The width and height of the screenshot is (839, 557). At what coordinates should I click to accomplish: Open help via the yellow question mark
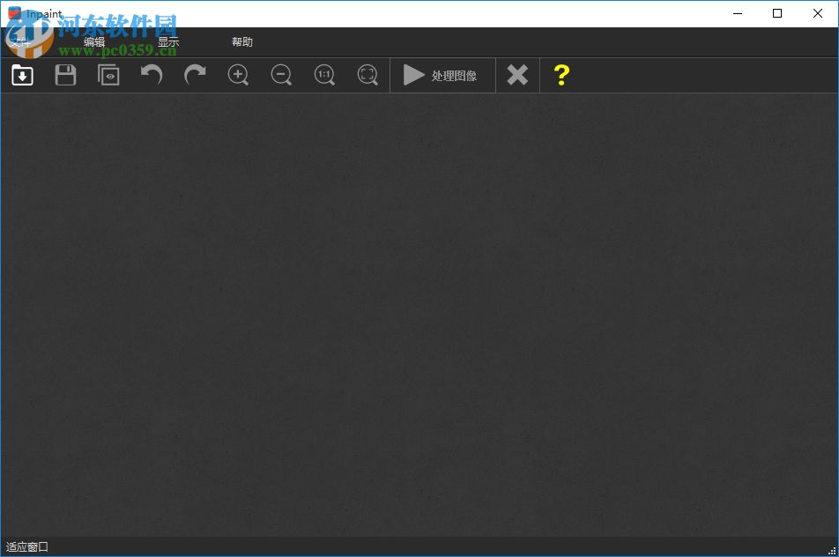pyautogui.click(x=561, y=75)
